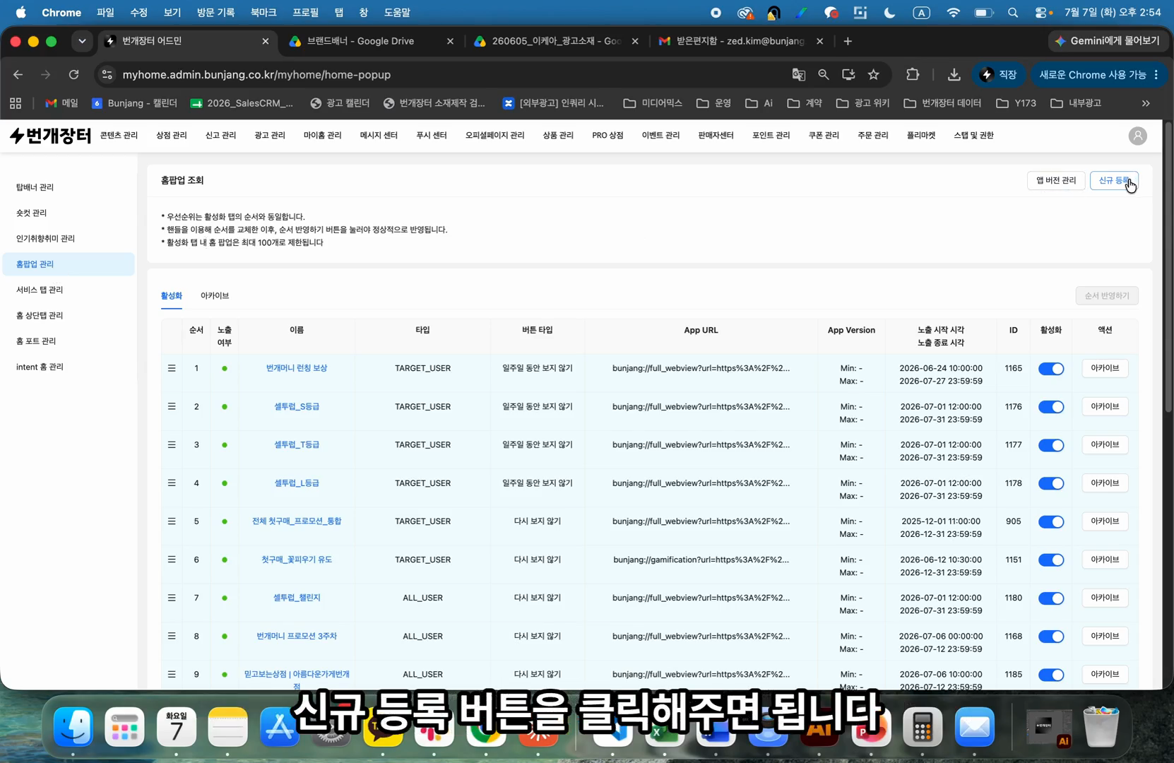Open 번개머니 프로모션 3주차 link
The width and height of the screenshot is (1174, 763).
[297, 636]
